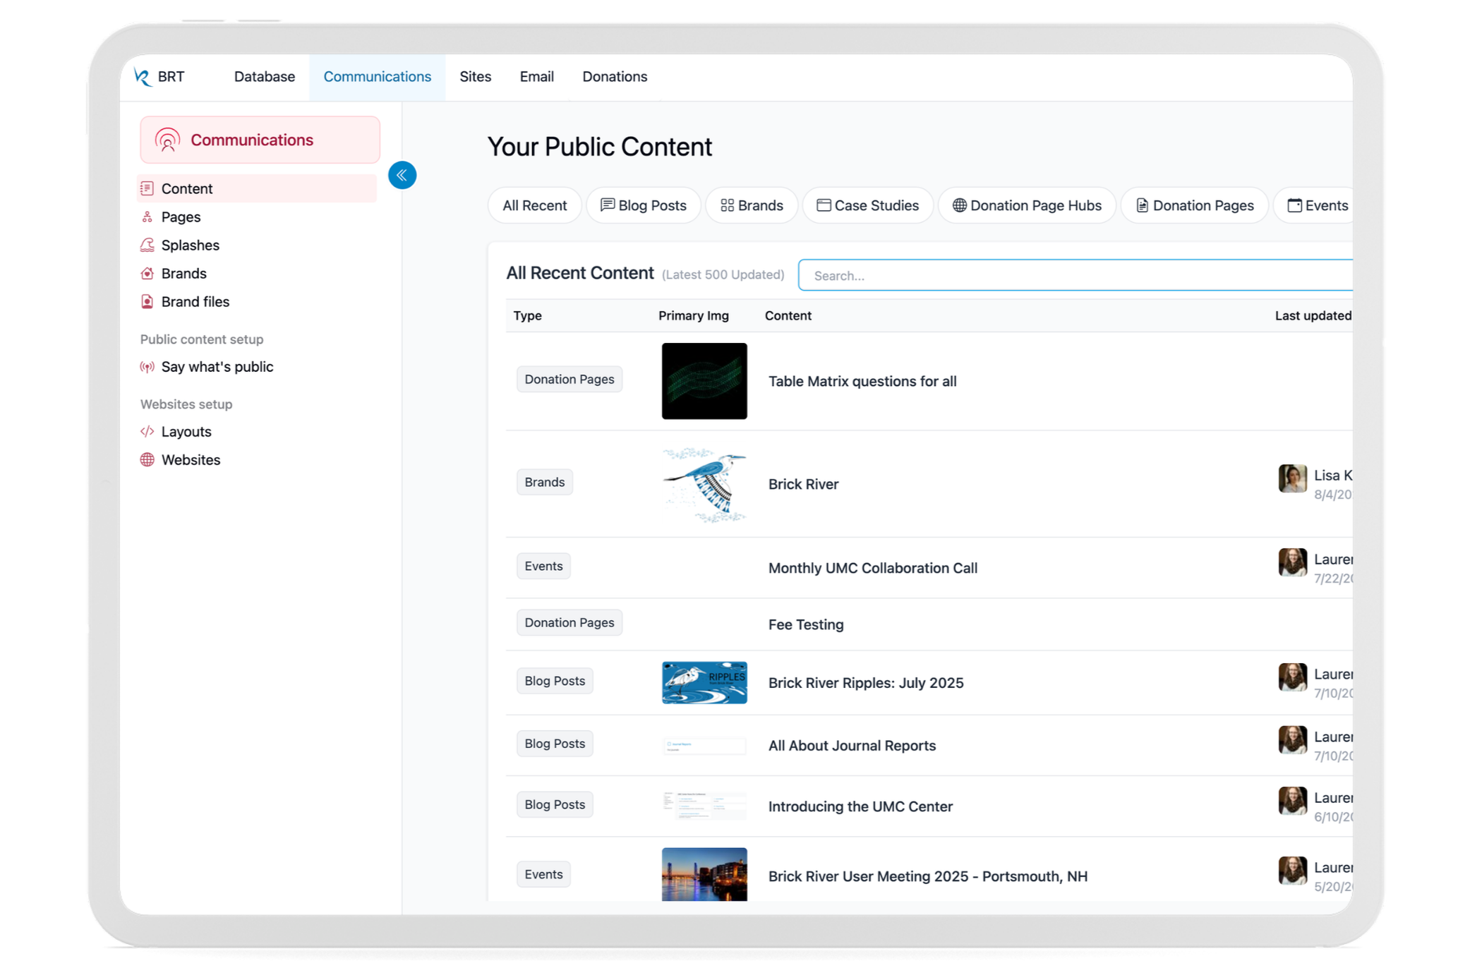
Task: Click the Splashes wave icon
Action: [147, 245]
